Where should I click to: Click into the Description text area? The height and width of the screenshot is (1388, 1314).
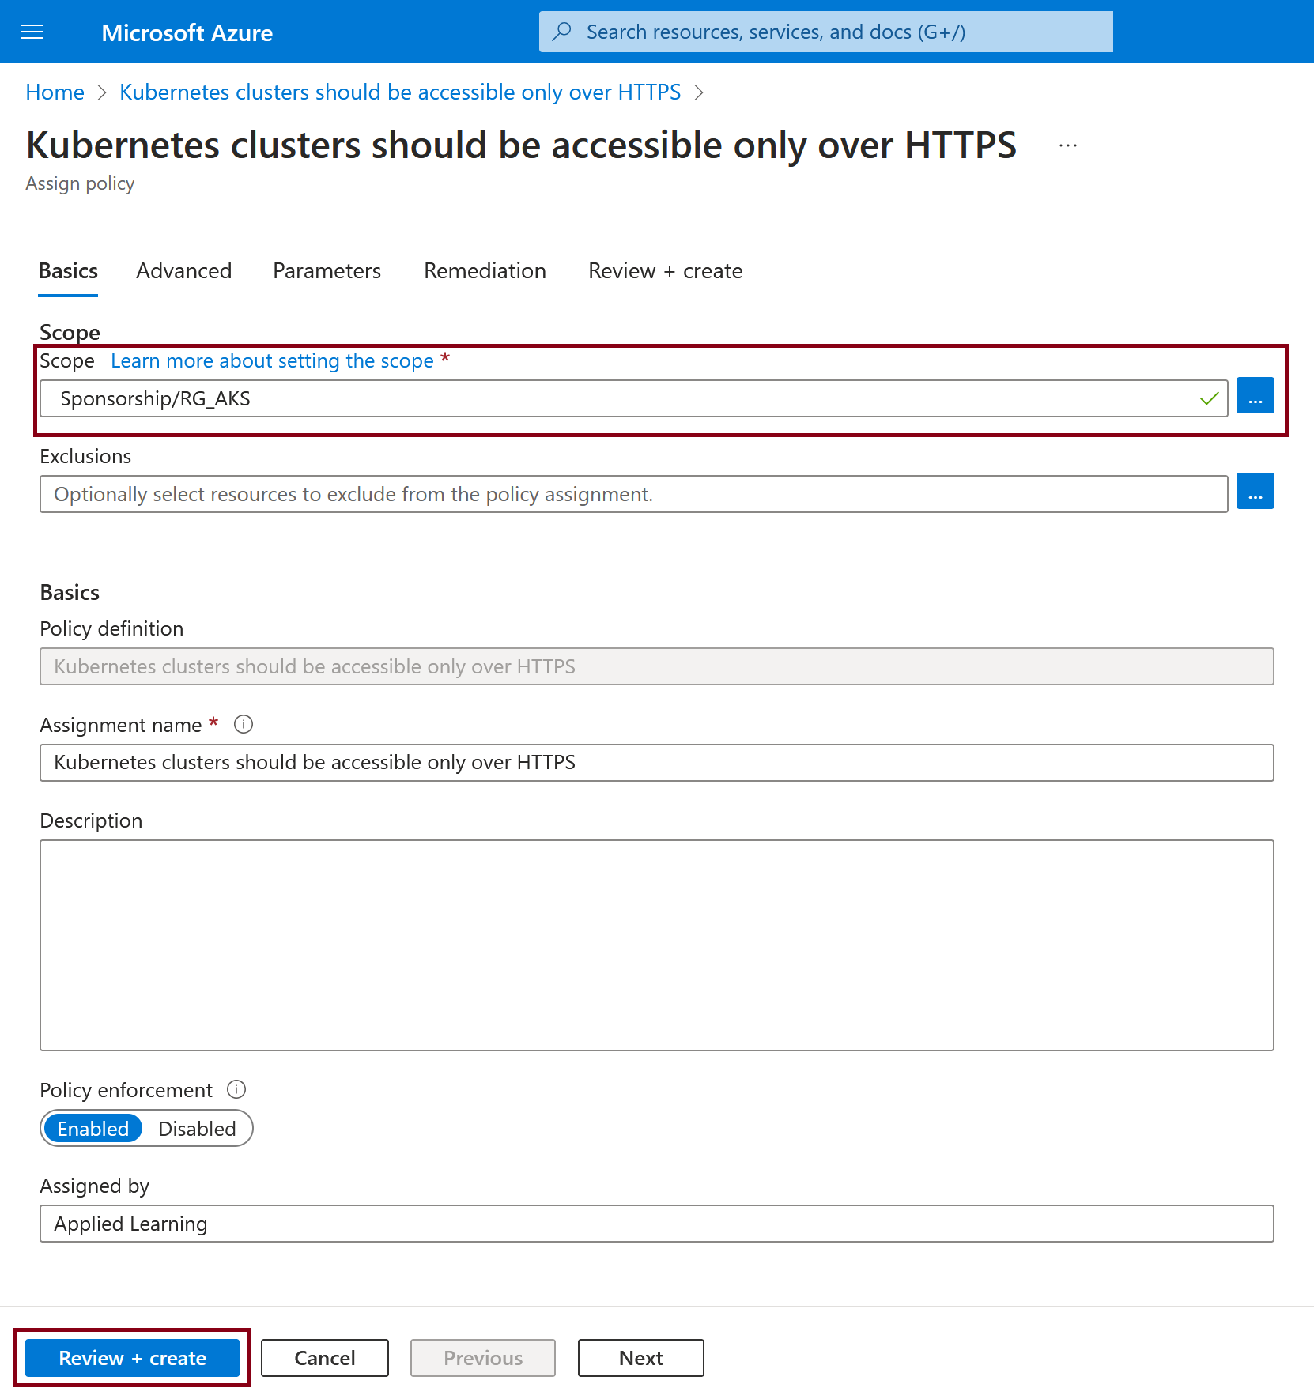[656, 945]
